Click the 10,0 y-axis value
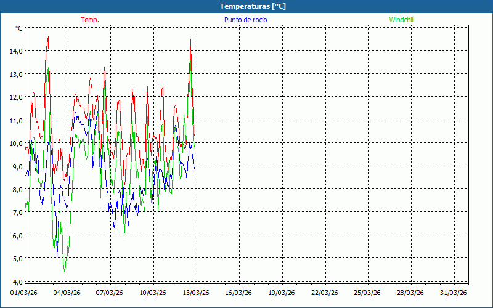This screenshot has width=493, height=308. [16, 144]
